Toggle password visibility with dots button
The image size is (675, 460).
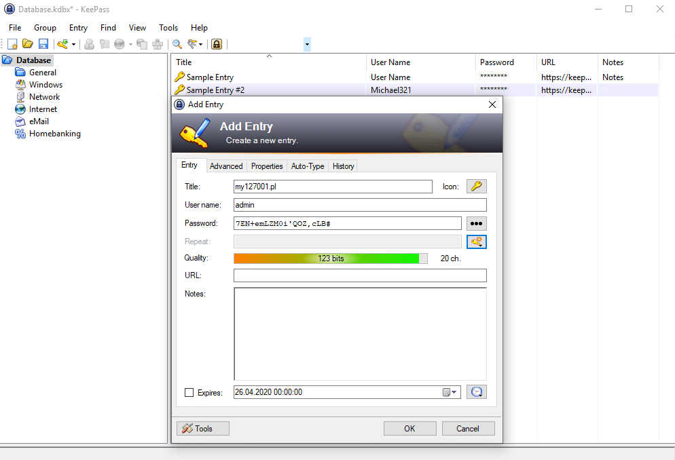pyautogui.click(x=477, y=223)
